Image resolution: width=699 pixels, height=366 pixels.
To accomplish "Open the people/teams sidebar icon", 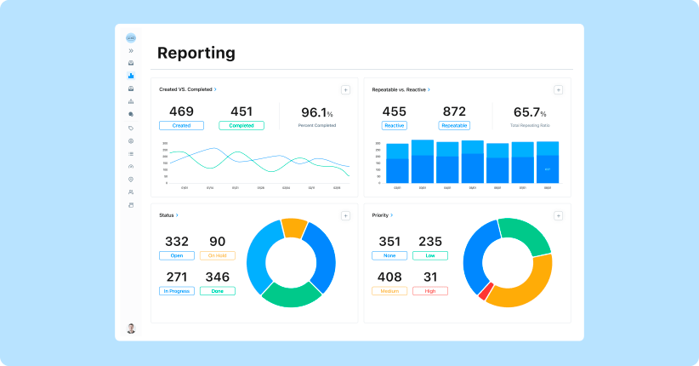I will click(131, 192).
